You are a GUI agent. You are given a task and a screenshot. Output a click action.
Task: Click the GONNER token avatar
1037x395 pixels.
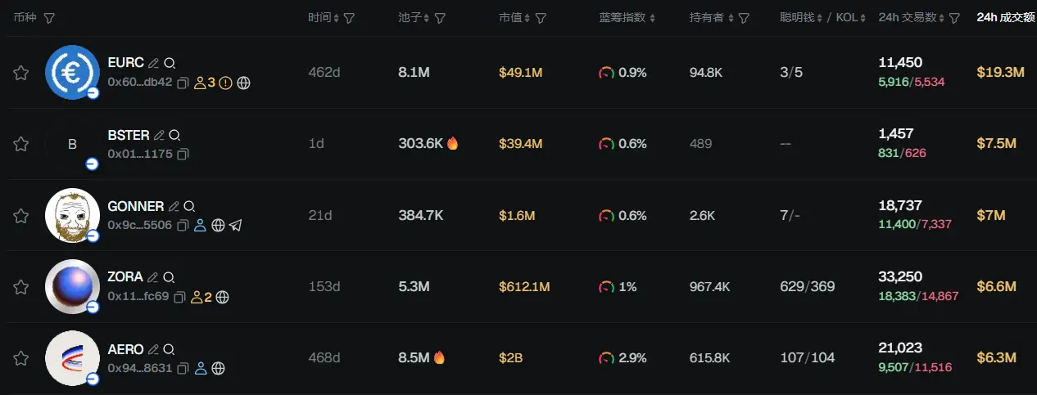[72, 215]
